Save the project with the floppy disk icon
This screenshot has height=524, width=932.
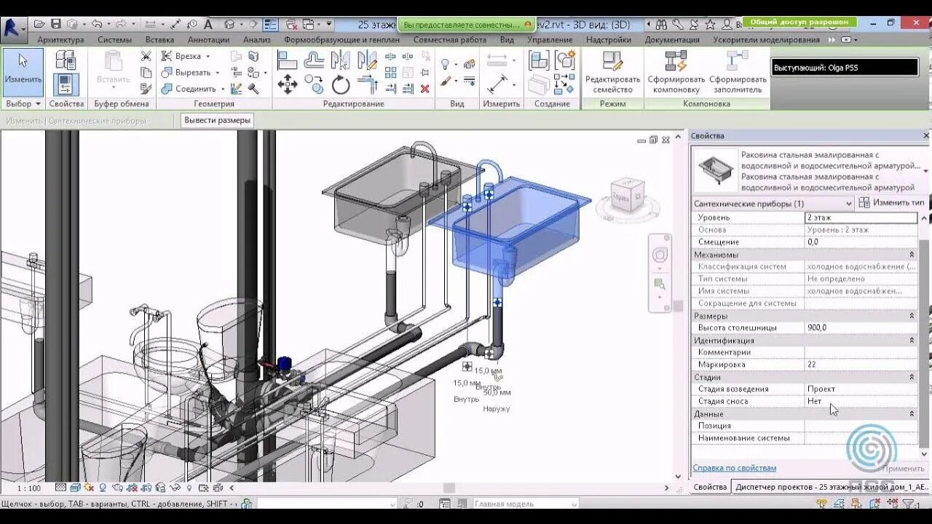(55, 24)
